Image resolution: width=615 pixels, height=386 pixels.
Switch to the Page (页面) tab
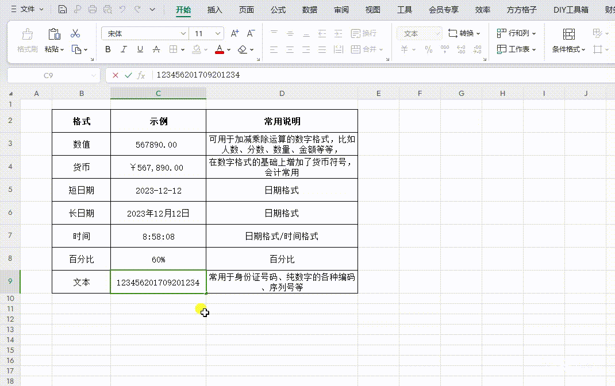[x=247, y=10]
